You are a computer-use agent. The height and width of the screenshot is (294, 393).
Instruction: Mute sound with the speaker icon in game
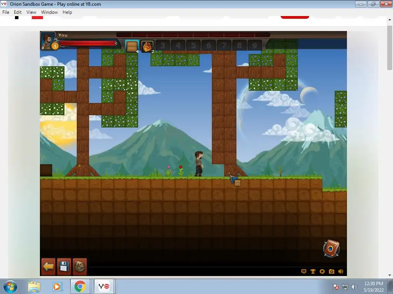pyautogui.click(x=341, y=271)
